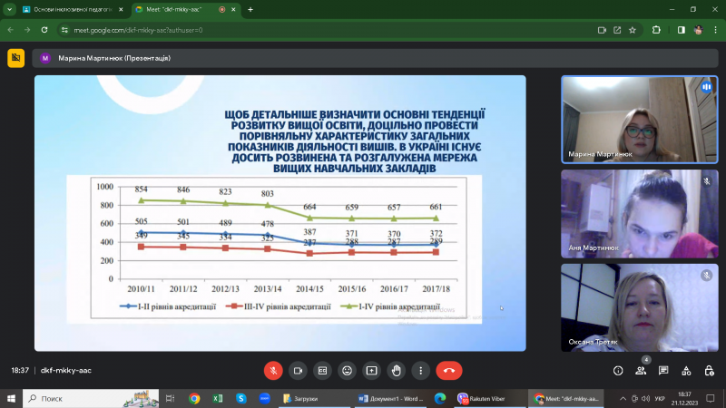Select the Meet dkf-mkky-aac tab

coord(177,9)
